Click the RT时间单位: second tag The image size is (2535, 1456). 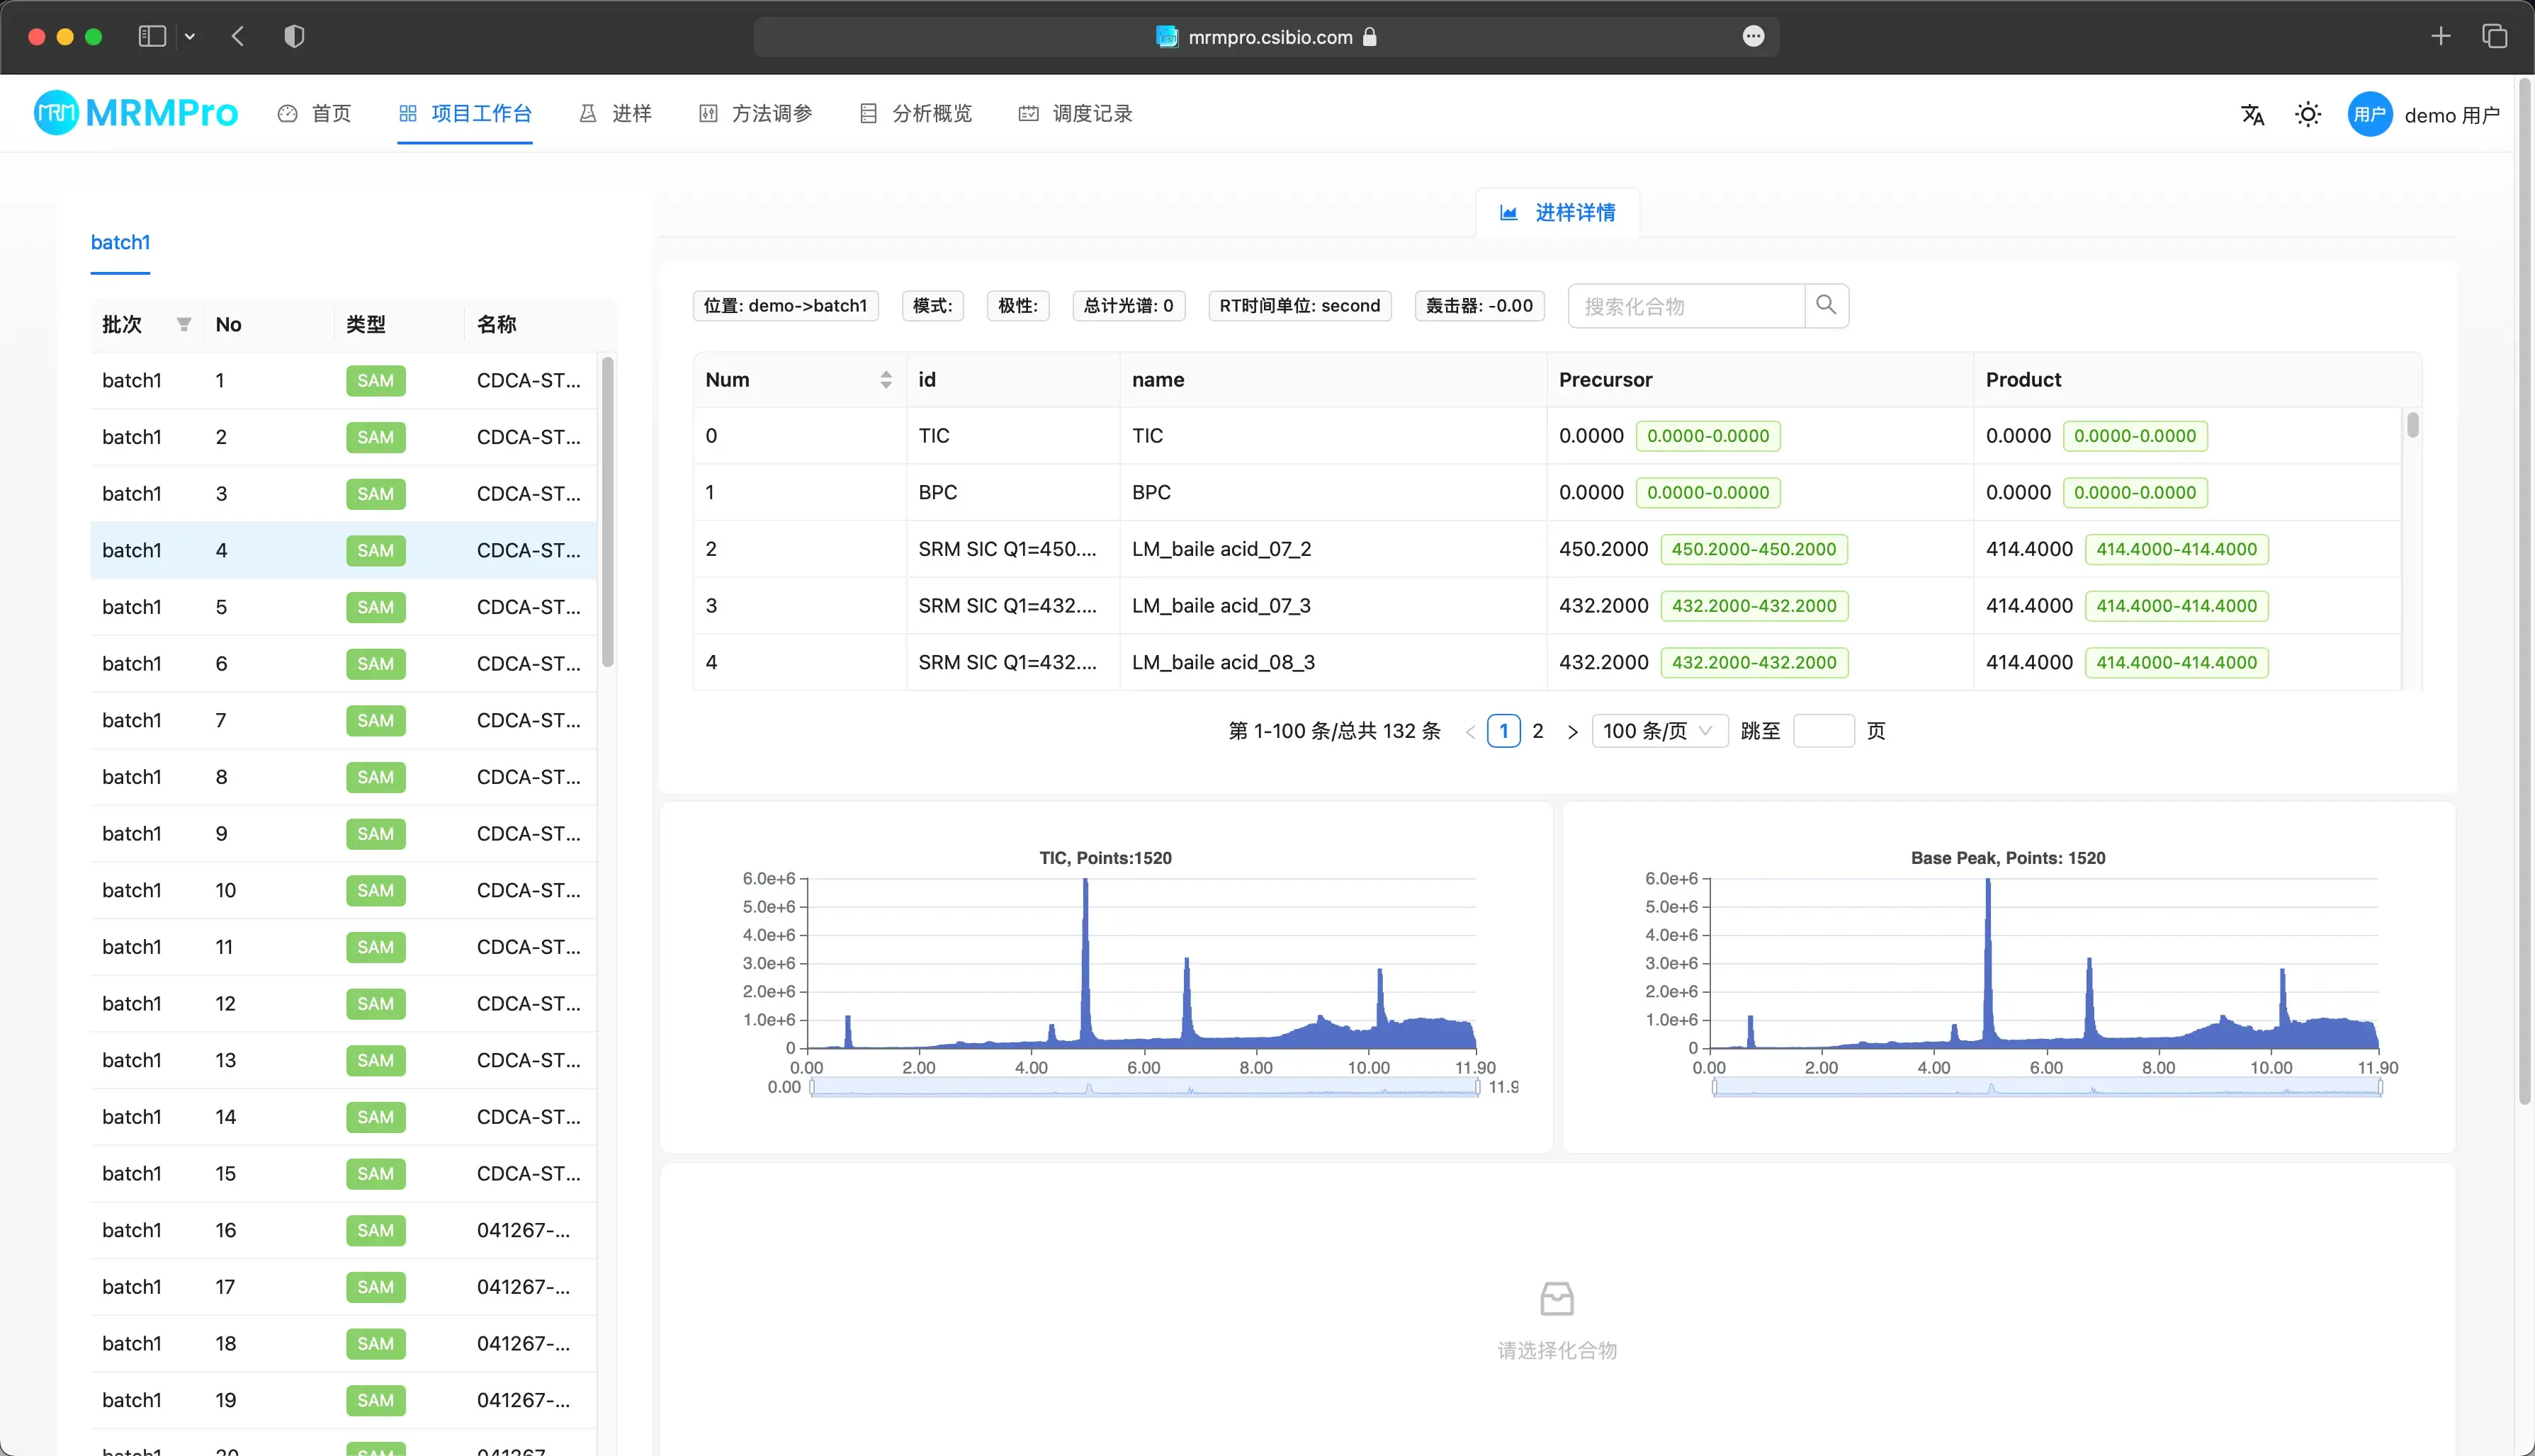tap(1299, 306)
